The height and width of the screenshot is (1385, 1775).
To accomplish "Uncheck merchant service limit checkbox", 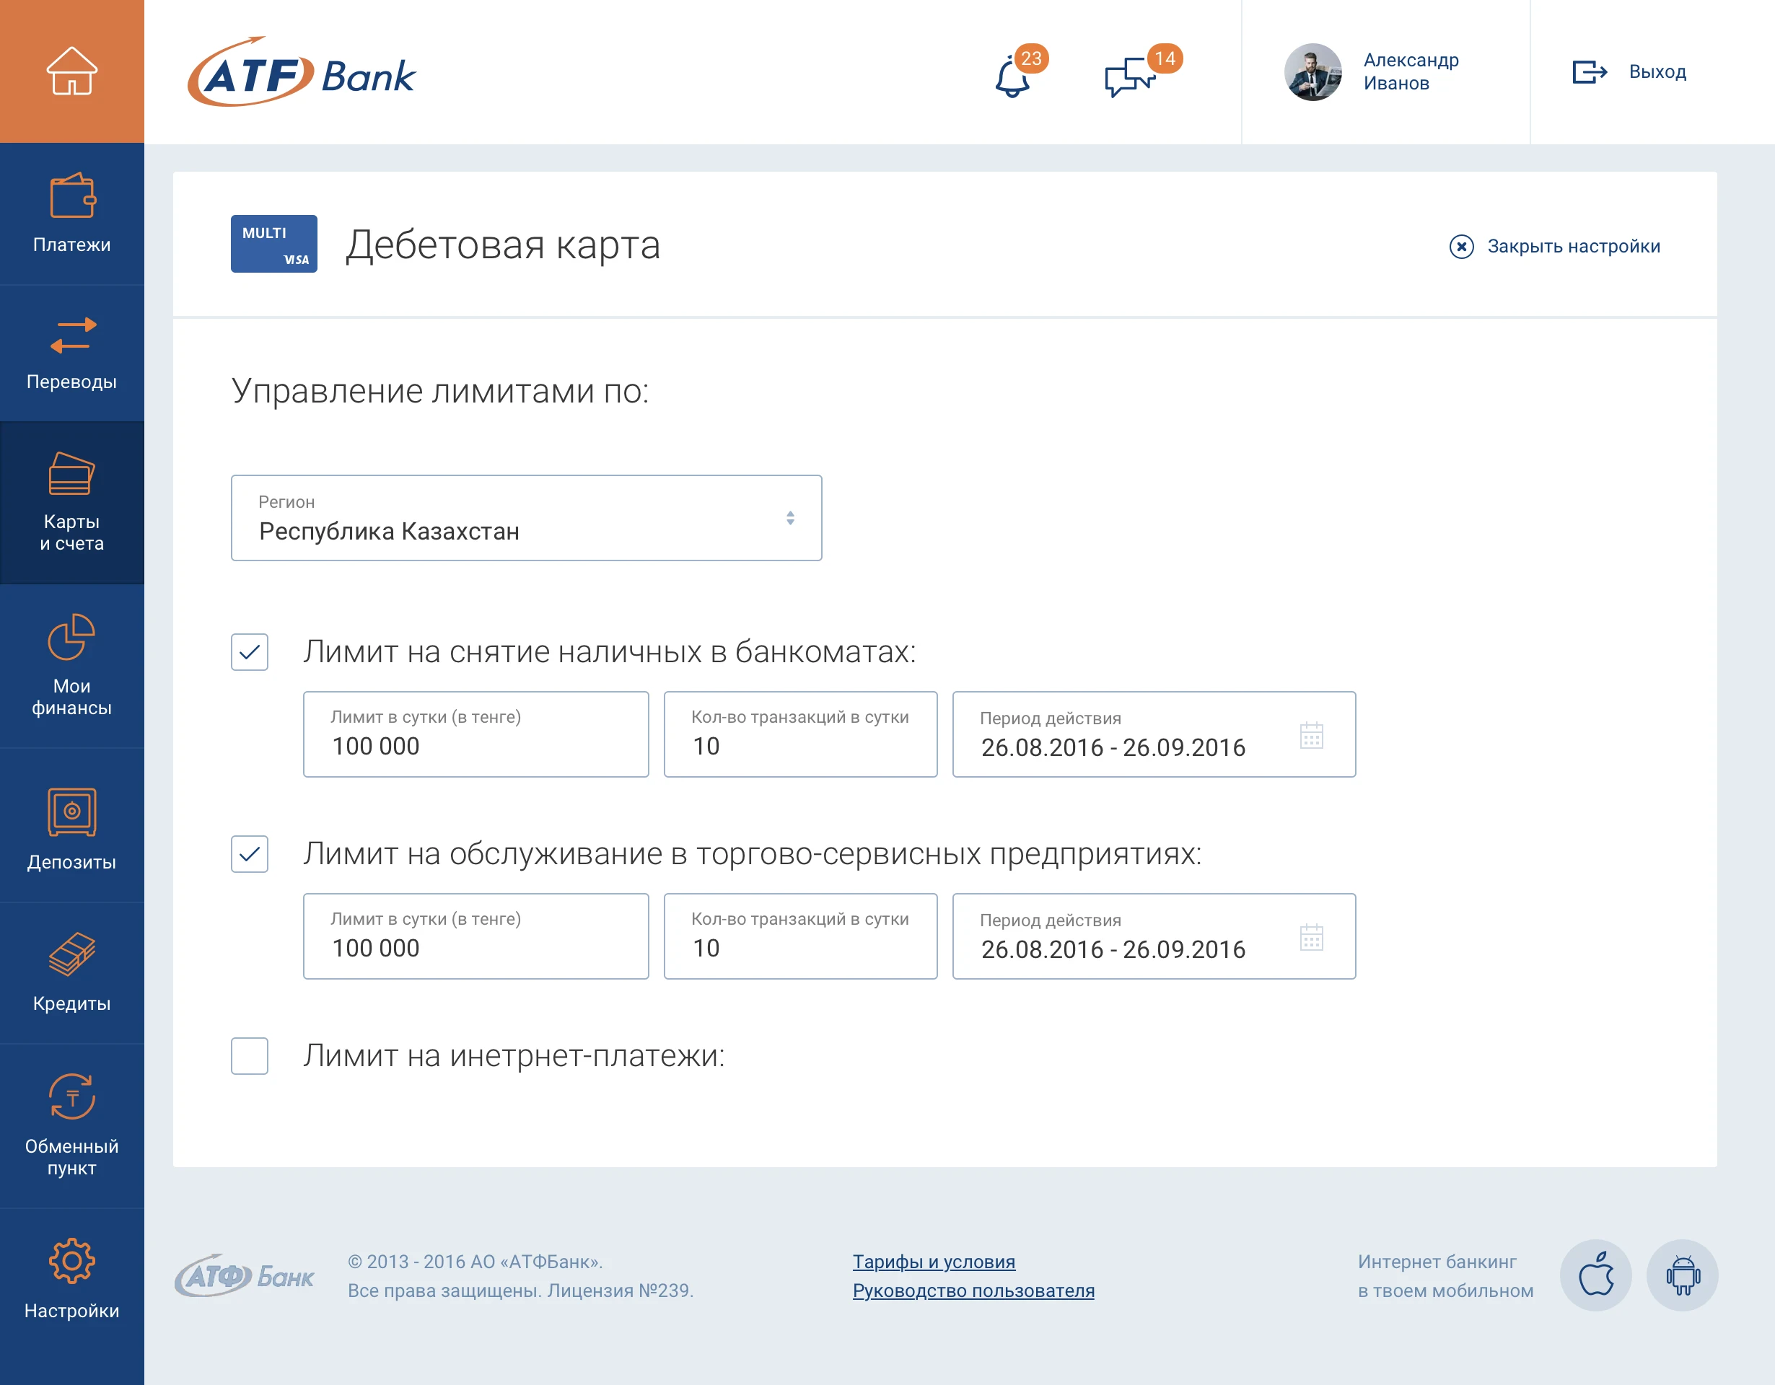I will coord(250,854).
